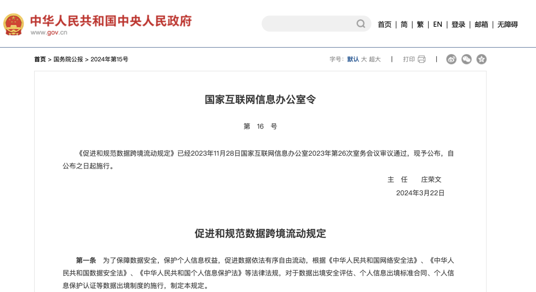Set font size to 超大
Screen dimensions: 536x292
tap(375, 59)
